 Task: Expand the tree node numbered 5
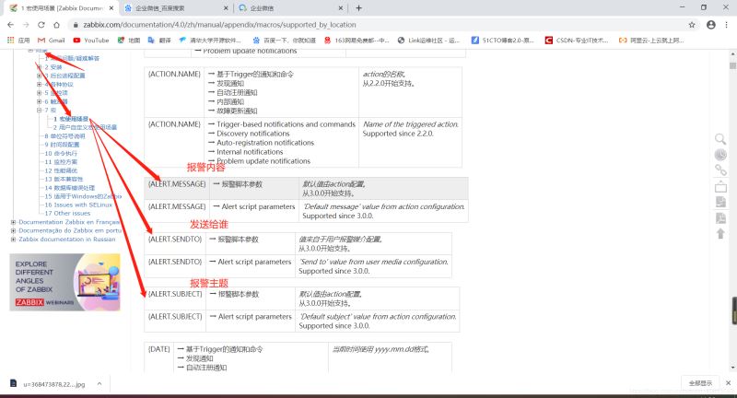pyautogui.click(x=40, y=92)
